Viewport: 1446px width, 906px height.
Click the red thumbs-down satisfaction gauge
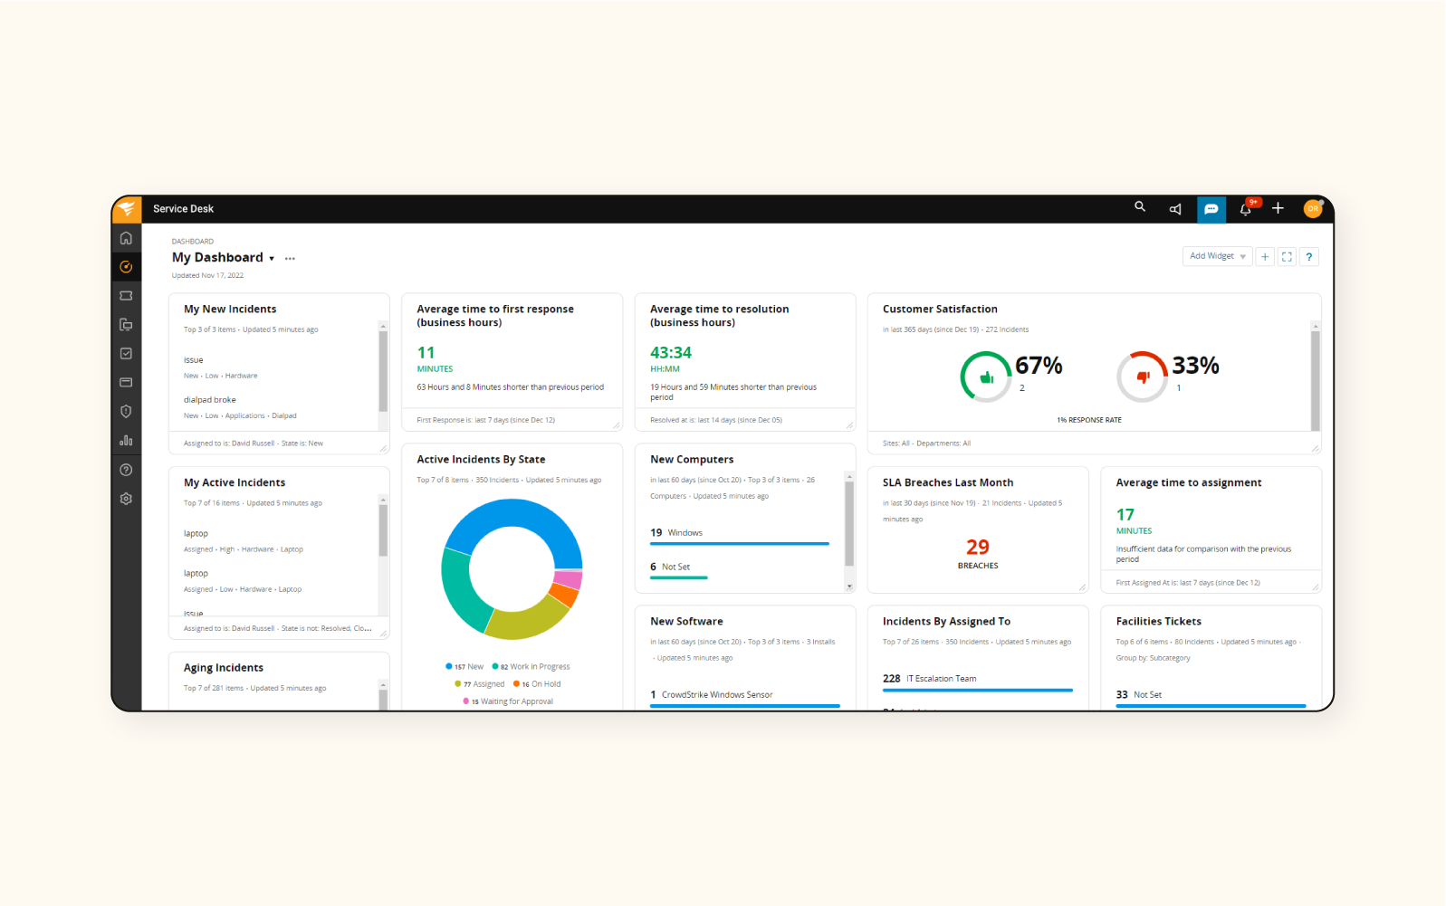(1143, 377)
